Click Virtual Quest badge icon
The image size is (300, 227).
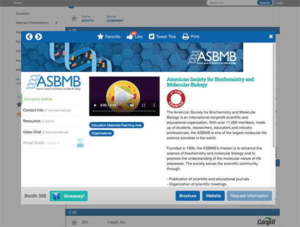80,143
